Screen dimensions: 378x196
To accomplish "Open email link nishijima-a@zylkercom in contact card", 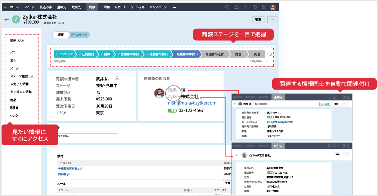I will 192,103.
